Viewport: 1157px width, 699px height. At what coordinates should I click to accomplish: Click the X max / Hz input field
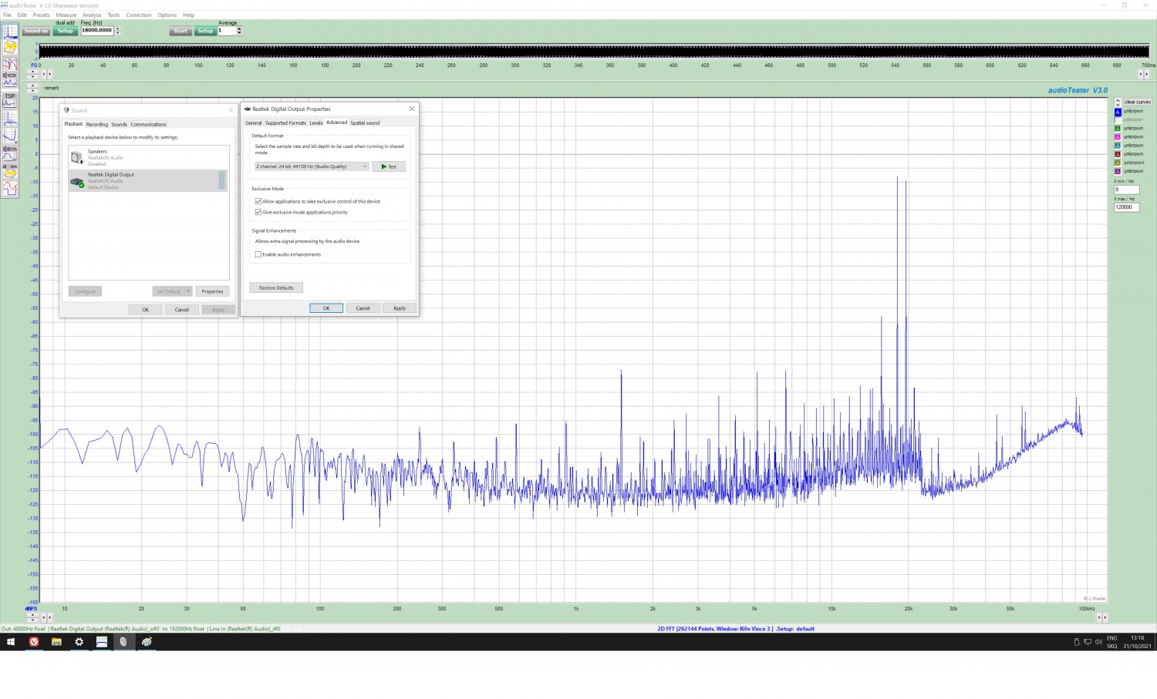coord(1126,207)
